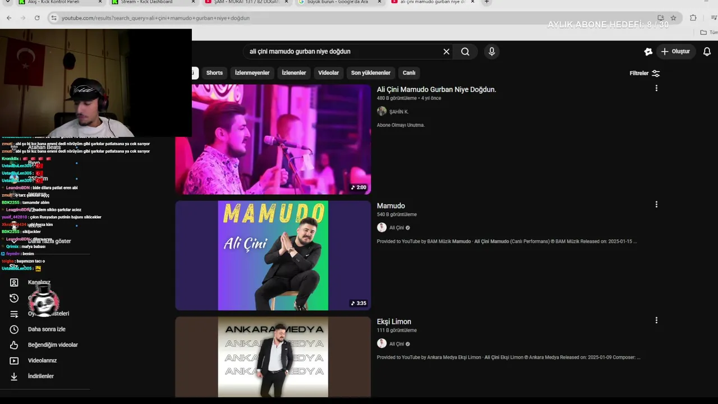Open the 'Ekşi Limon' video title
718x404 pixels.
point(394,322)
